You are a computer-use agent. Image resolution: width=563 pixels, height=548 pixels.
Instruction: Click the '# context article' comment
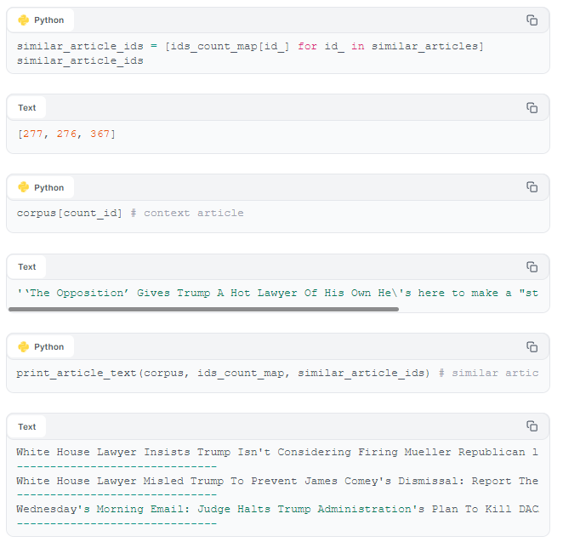pyautogui.click(x=187, y=213)
